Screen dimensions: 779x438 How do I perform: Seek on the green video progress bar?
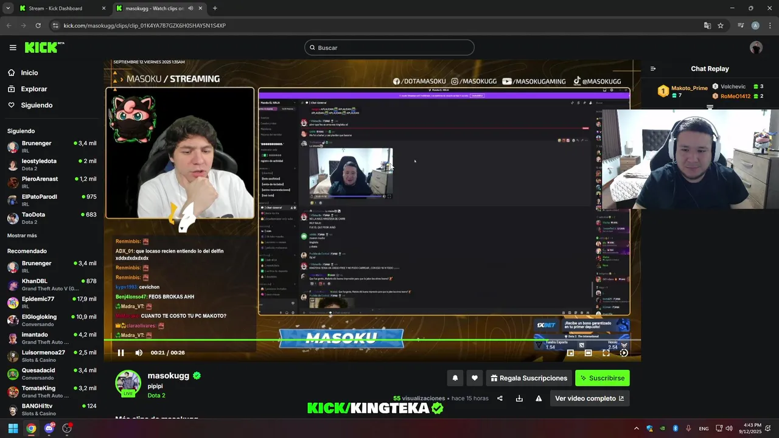(372, 339)
